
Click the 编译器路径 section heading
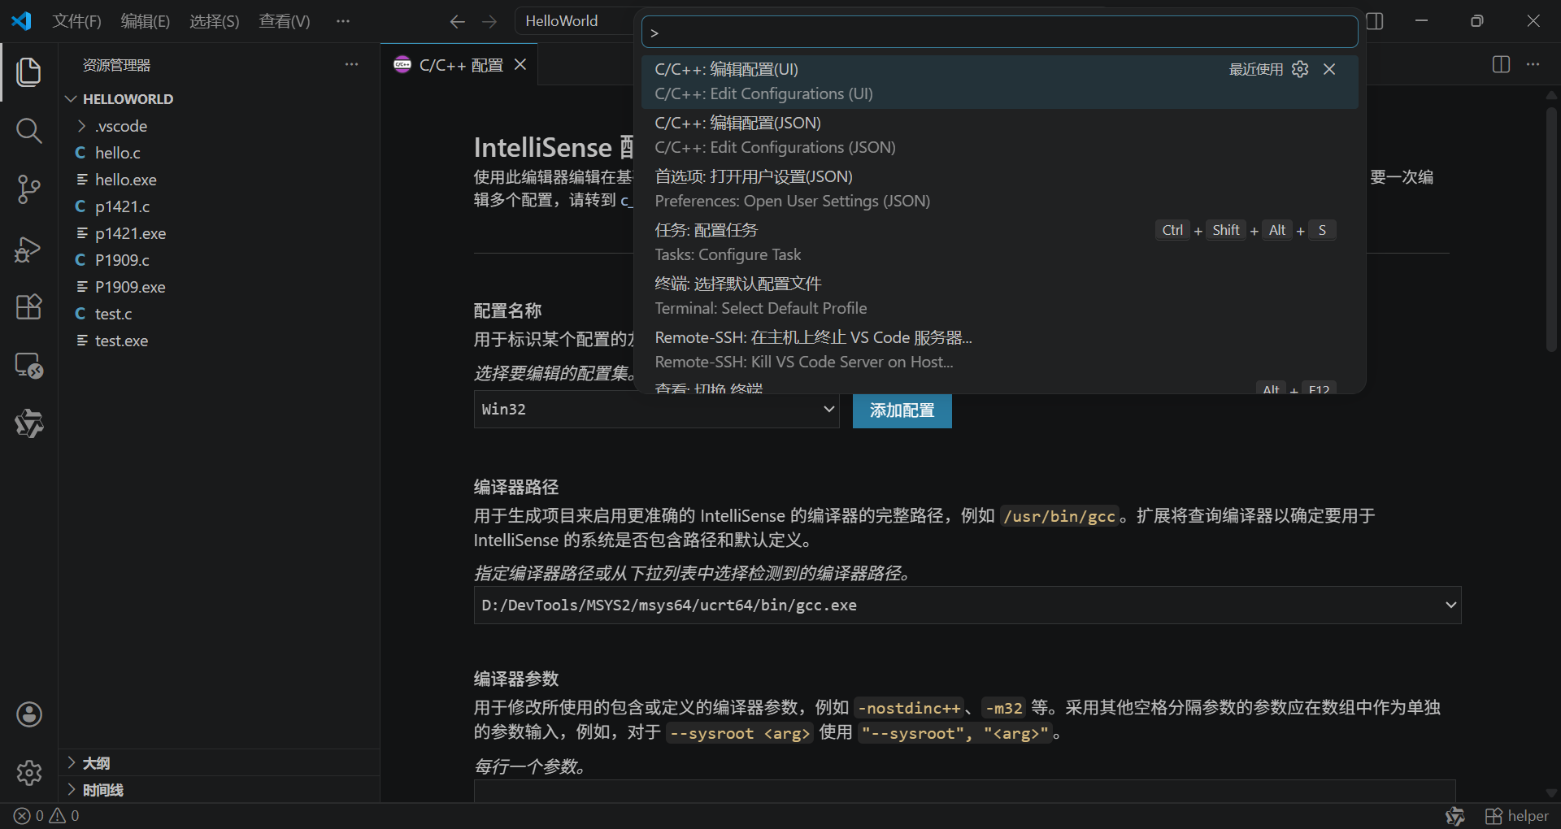(516, 487)
